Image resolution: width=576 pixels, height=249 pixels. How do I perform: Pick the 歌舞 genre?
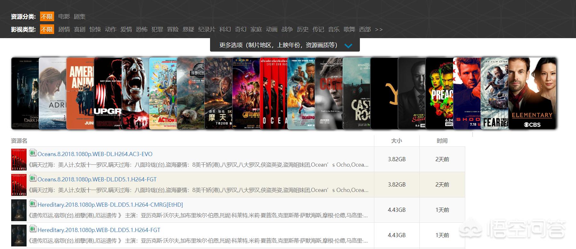(x=349, y=29)
